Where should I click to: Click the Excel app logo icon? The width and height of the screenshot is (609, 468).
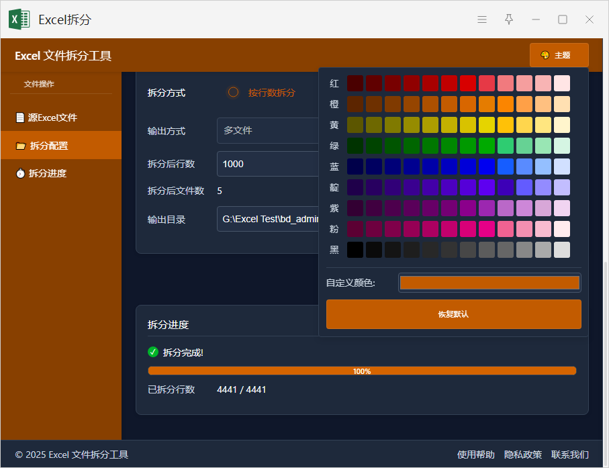19,19
